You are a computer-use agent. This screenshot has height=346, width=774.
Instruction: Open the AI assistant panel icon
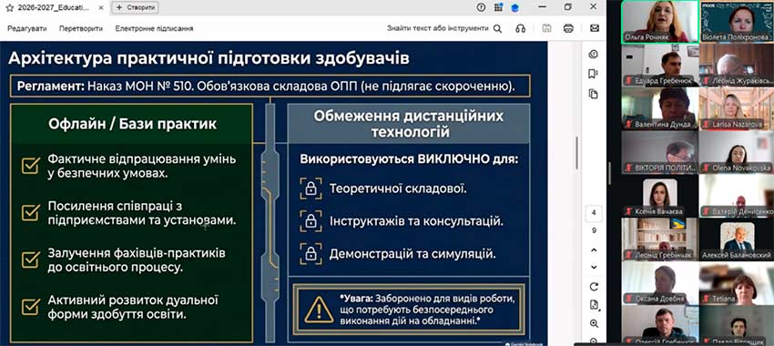594,55
